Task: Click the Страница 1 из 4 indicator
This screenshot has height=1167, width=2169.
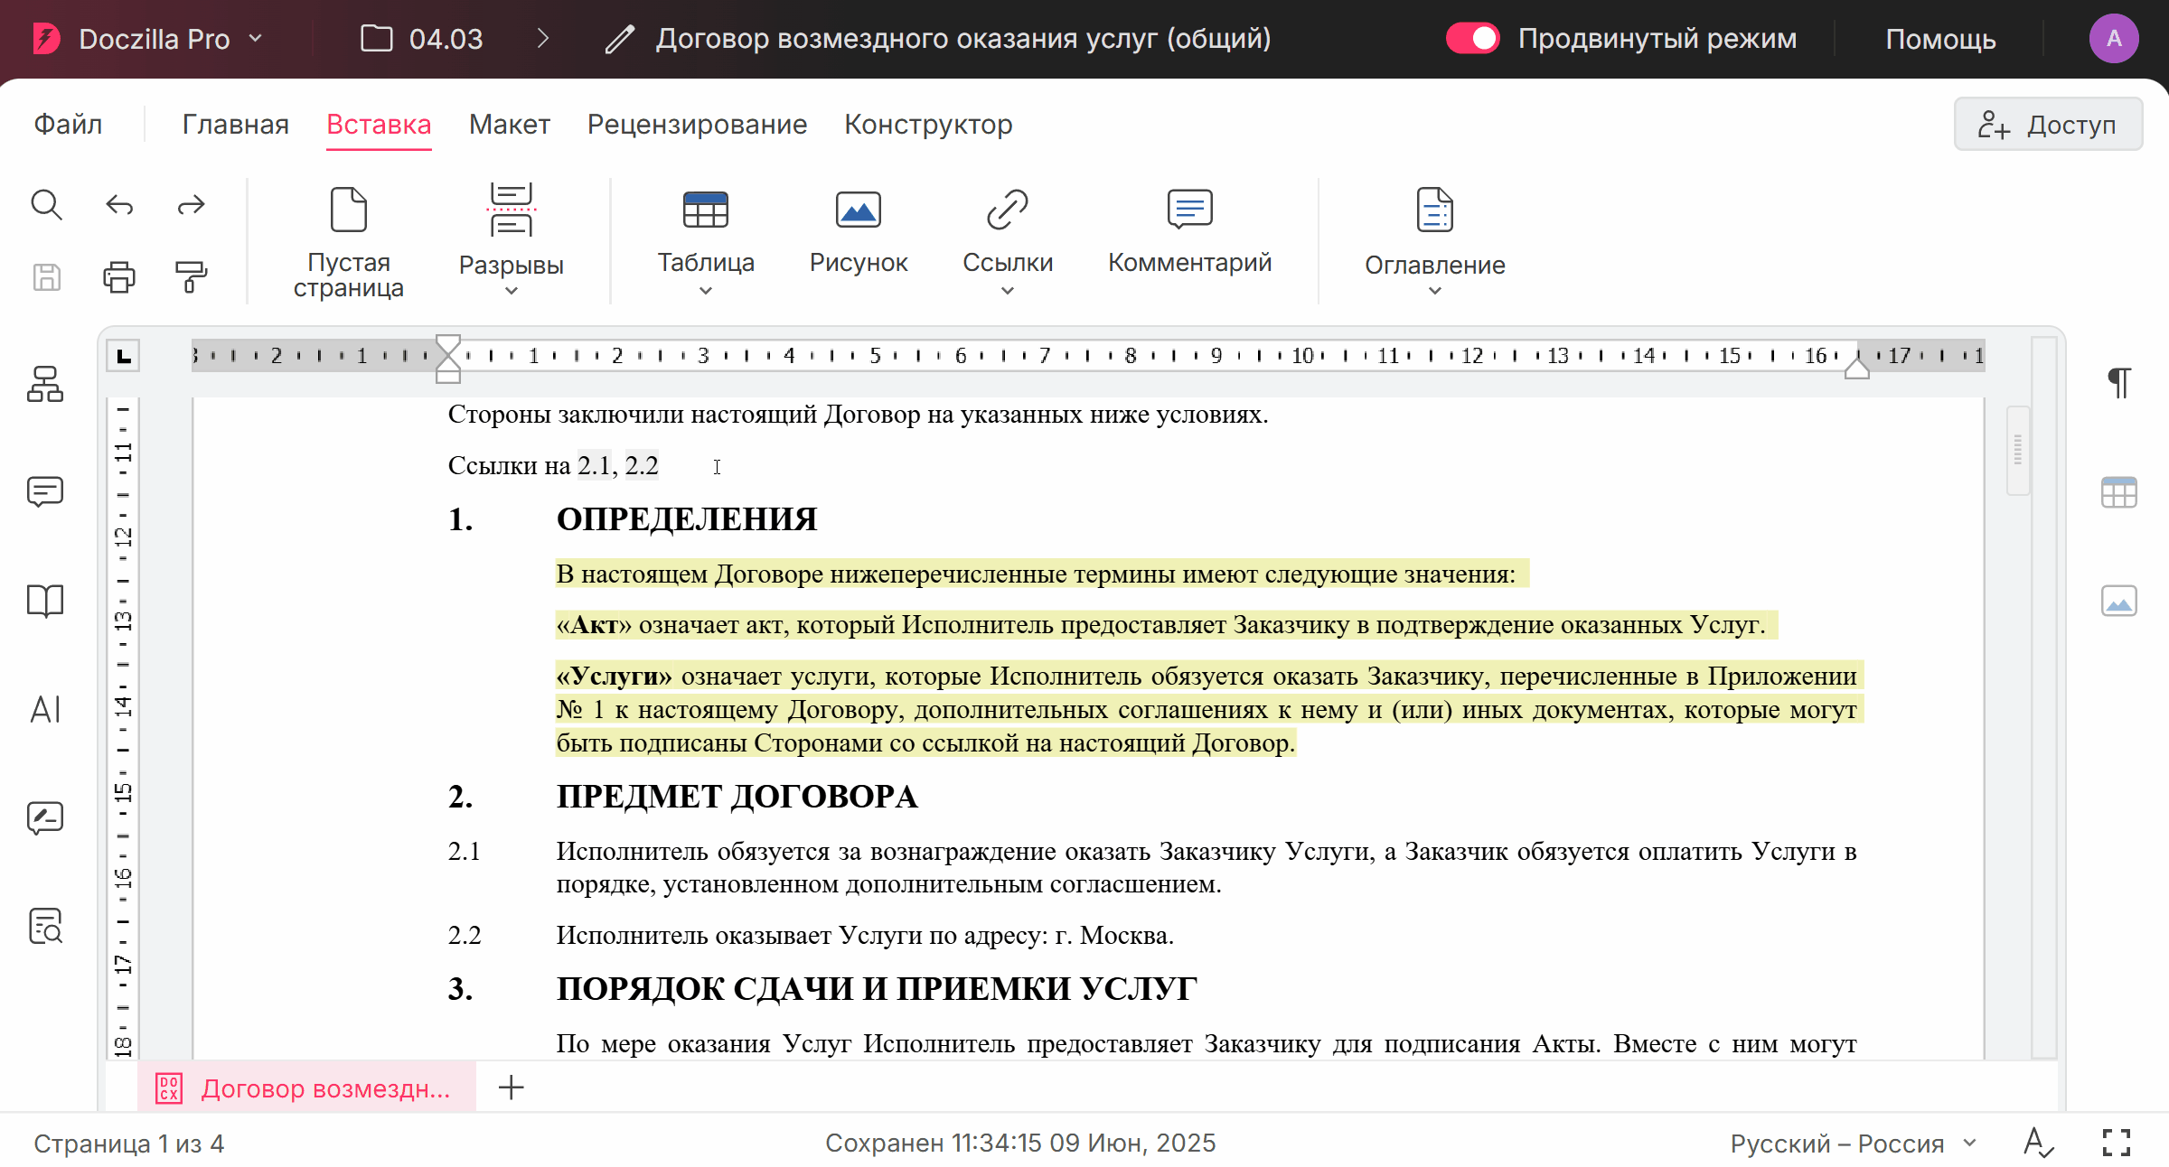Action: tap(129, 1144)
